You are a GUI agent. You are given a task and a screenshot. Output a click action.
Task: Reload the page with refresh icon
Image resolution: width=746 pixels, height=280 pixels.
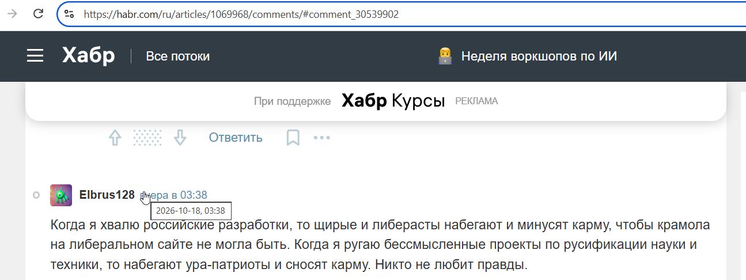click(x=39, y=14)
